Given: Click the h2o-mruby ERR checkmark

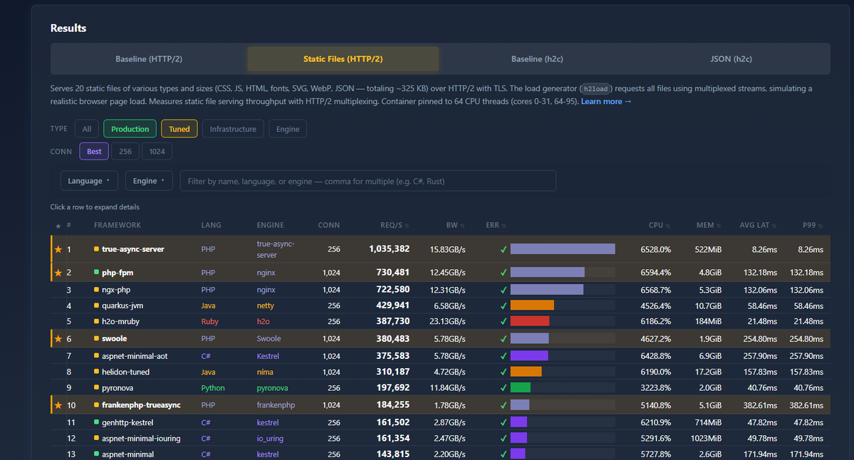Looking at the screenshot, I should (504, 322).
